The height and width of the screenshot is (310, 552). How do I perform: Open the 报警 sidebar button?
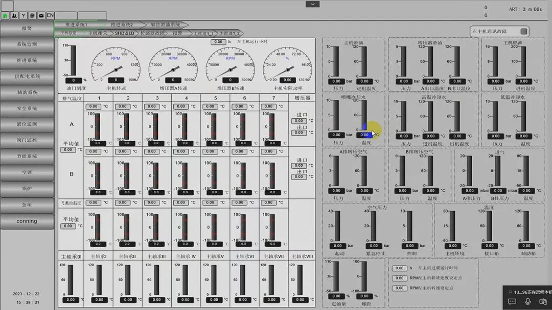27,29
